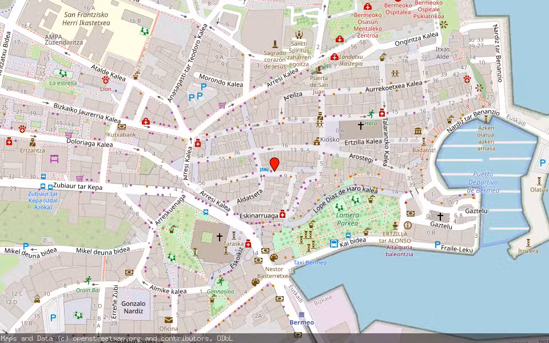Viewport: 549px width, 343px height.
Task: Select the Kutxabank ATM icon
Action: click(122, 126)
